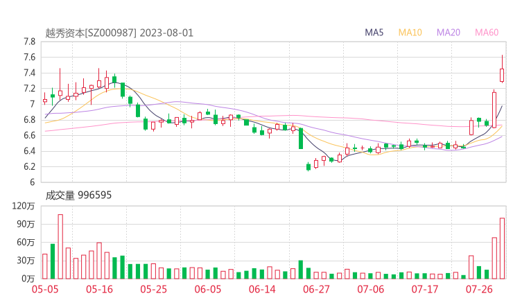Click the 06-05 date axis label
513x305 pixels.
click(208, 289)
